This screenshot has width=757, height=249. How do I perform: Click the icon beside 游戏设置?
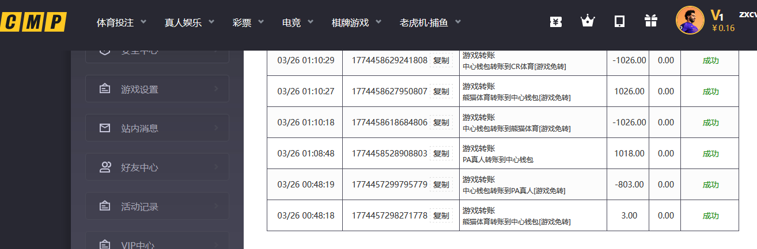105,89
